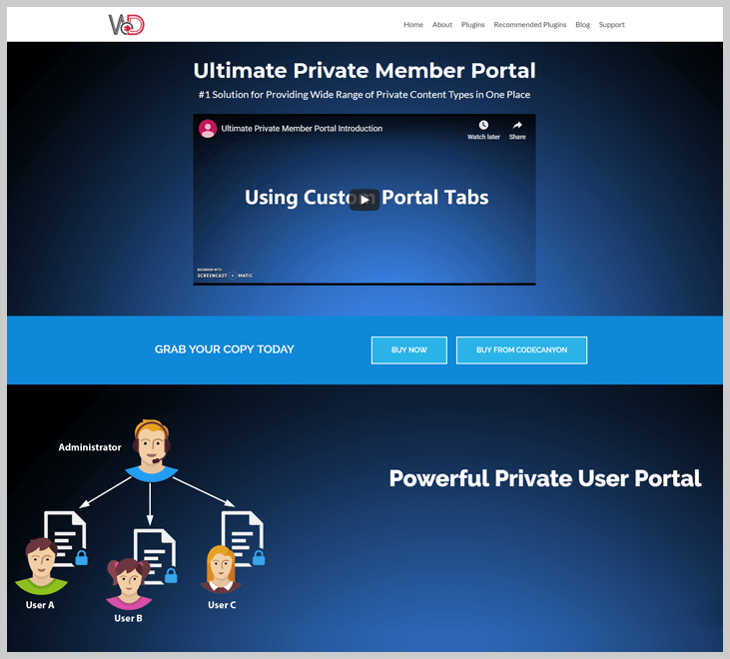Click the BUY FROM CODECANYON button

click(521, 350)
